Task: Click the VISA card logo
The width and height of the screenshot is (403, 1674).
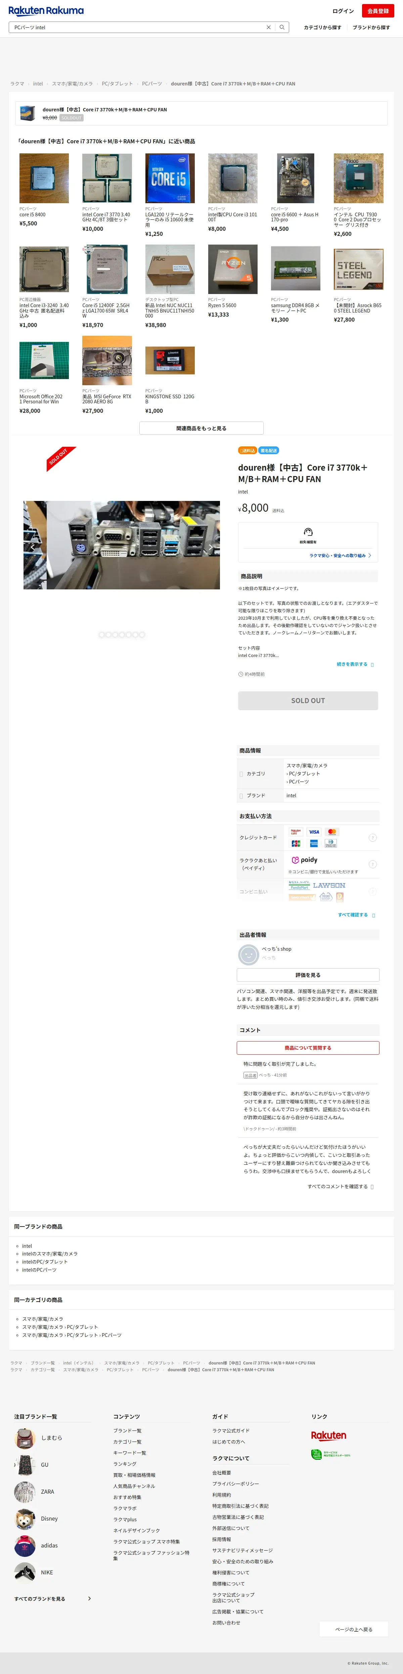Action: point(314,832)
